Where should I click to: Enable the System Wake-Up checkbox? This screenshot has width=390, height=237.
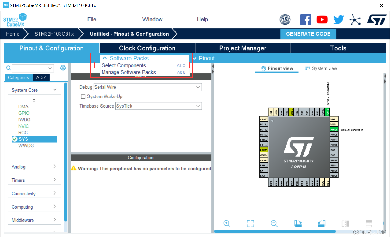(83, 97)
